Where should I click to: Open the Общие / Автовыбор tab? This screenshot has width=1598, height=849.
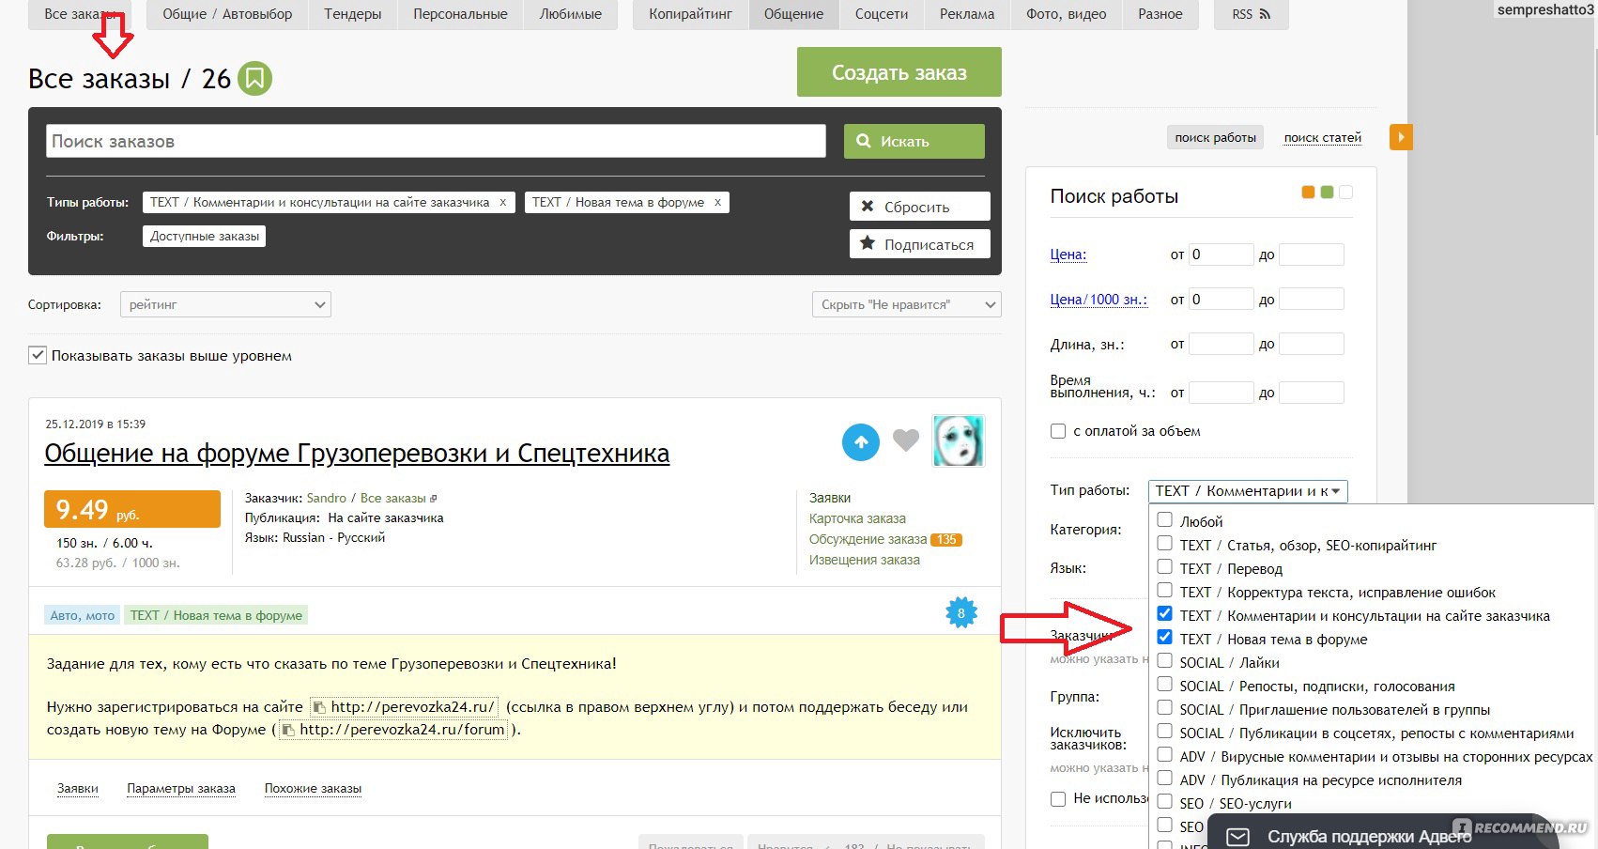[x=227, y=14]
